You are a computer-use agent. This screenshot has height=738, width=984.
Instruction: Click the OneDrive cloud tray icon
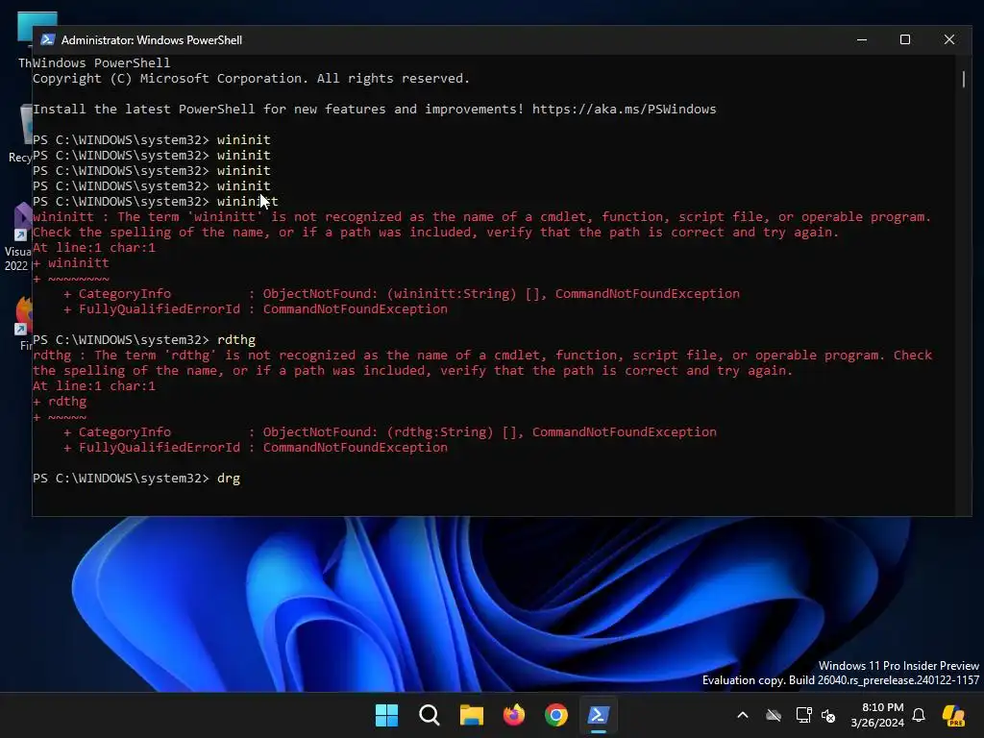[x=774, y=715]
